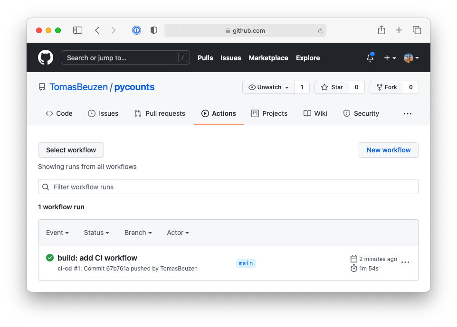Viewport: 457px width, 327px height.
Task: Open Pulls in the top navigation
Action: [205, 58]
